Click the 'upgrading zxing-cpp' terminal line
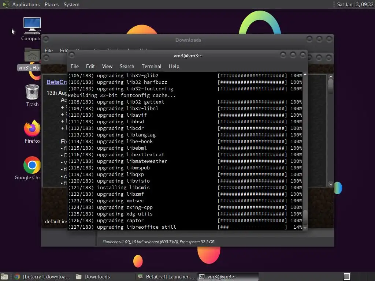 [x=185, y=207]
